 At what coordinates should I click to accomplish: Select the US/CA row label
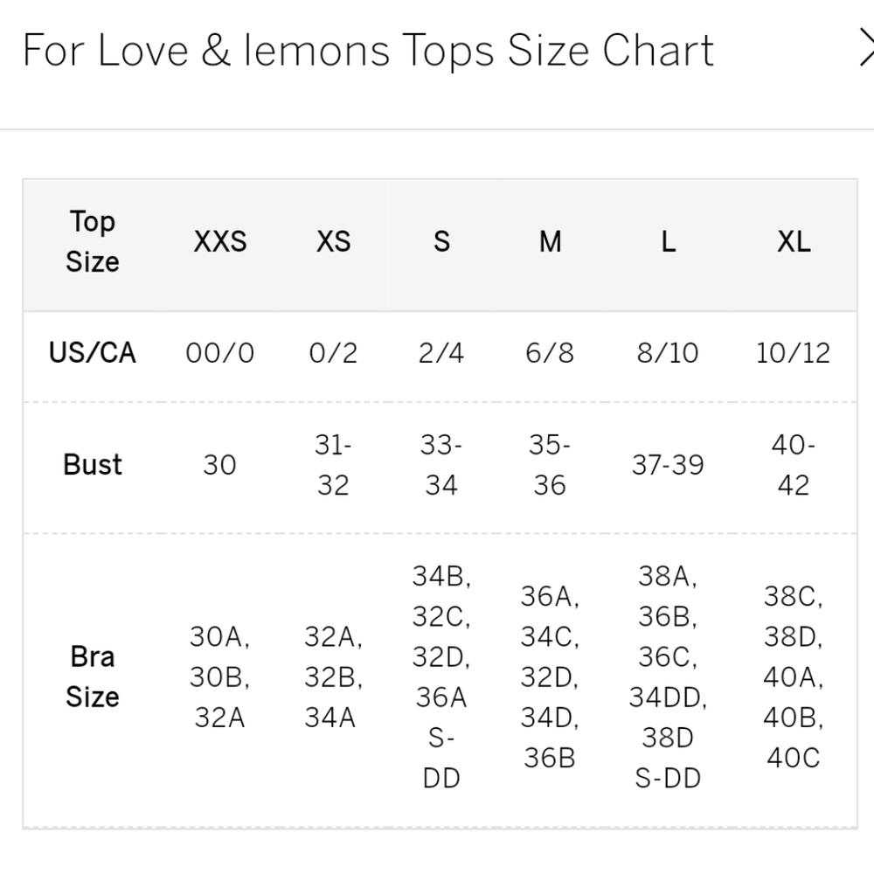pyautogui.click(x=93, y=353)
